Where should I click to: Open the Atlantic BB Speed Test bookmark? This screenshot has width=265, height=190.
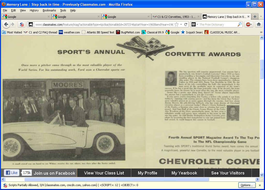[98, 32]
